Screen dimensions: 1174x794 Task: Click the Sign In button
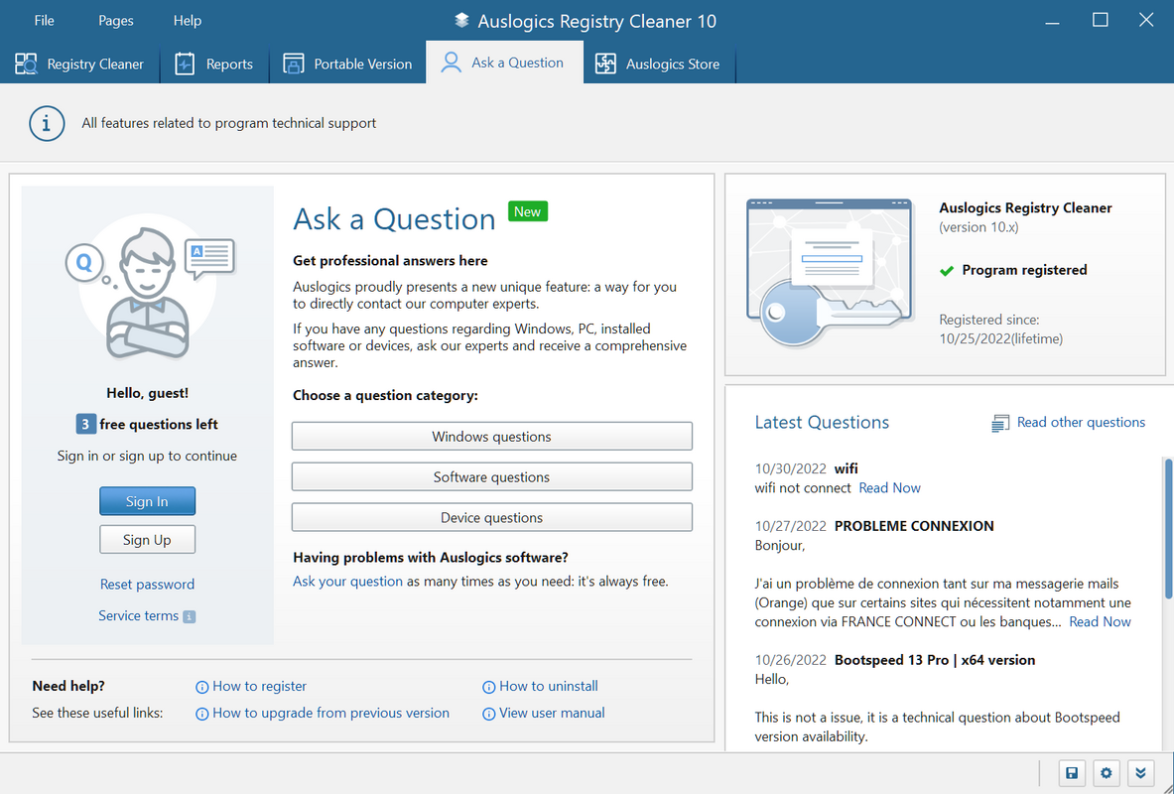click(148, 501)
